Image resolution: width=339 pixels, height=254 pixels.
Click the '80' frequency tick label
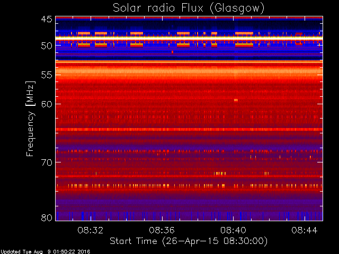tap(47, 217)
